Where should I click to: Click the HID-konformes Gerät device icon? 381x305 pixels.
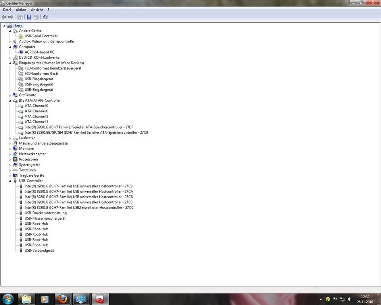21,73
